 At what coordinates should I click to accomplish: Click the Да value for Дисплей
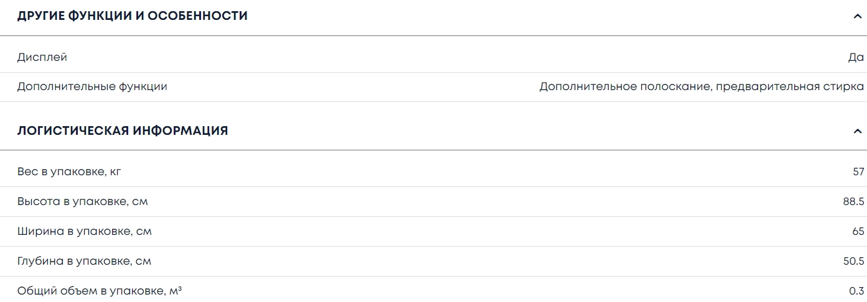[x=856, y=57]
